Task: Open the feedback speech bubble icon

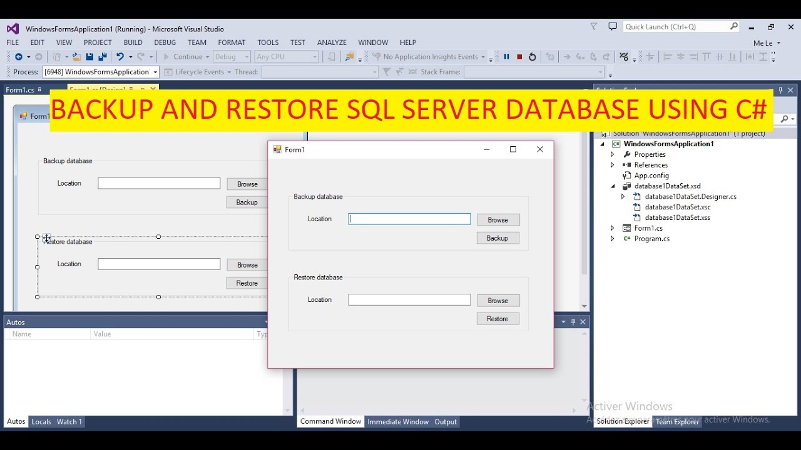Action: click(613, 26)
